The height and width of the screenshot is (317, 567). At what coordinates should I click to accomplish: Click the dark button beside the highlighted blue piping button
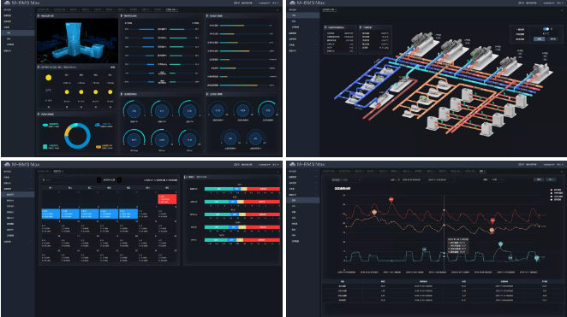[x=552, y=39]
